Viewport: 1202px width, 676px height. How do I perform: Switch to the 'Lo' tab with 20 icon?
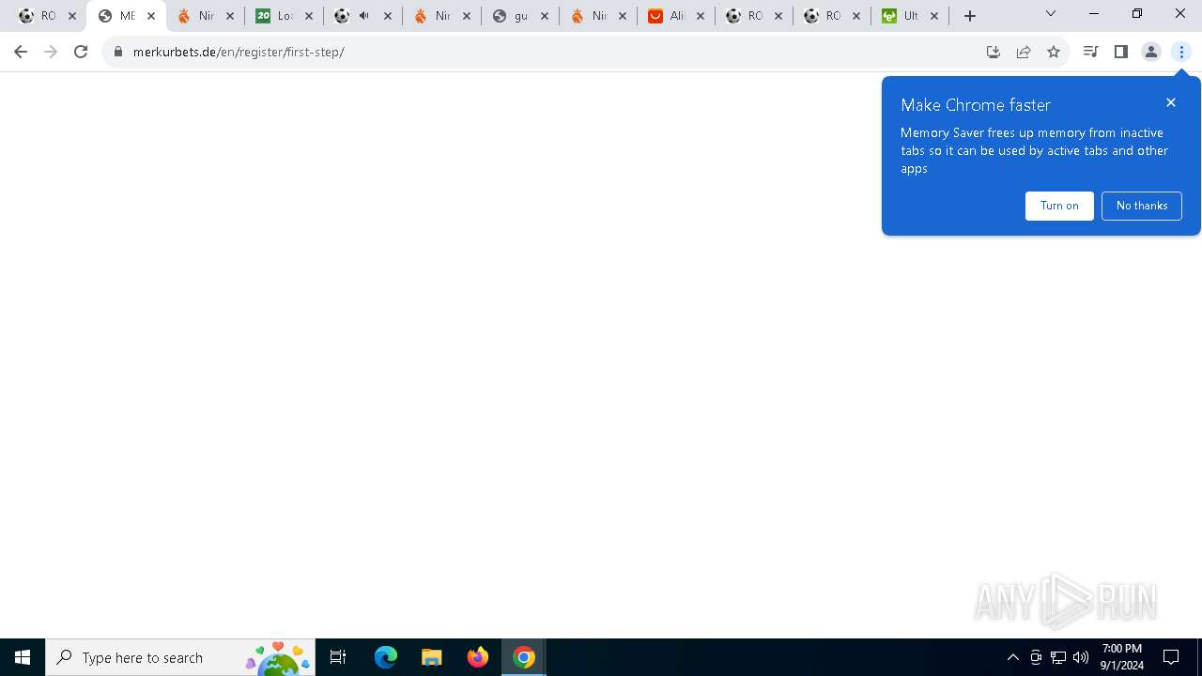[x=284, y=16]
